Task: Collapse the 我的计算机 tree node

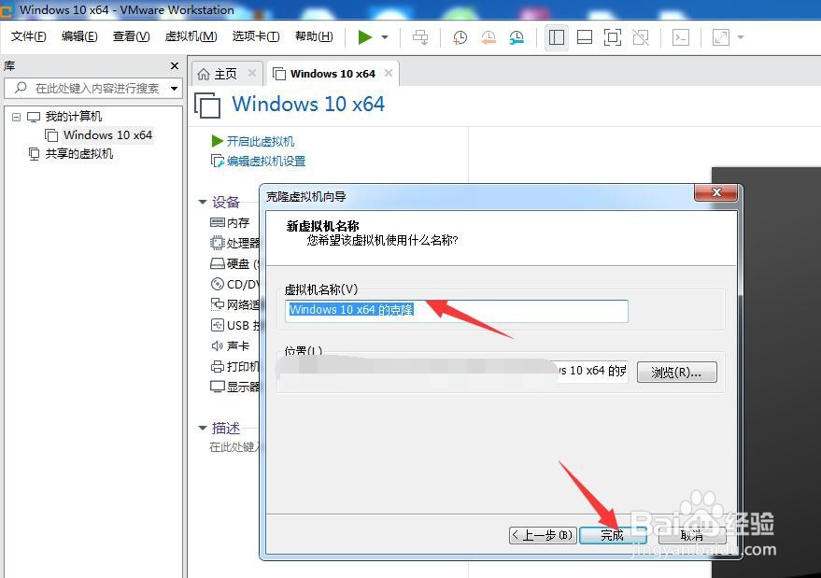Action: tap(15, 116)
